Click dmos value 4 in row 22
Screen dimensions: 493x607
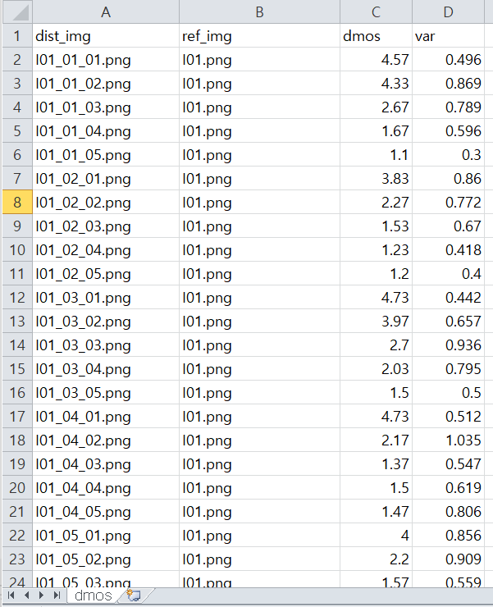[x=376, y=535]
